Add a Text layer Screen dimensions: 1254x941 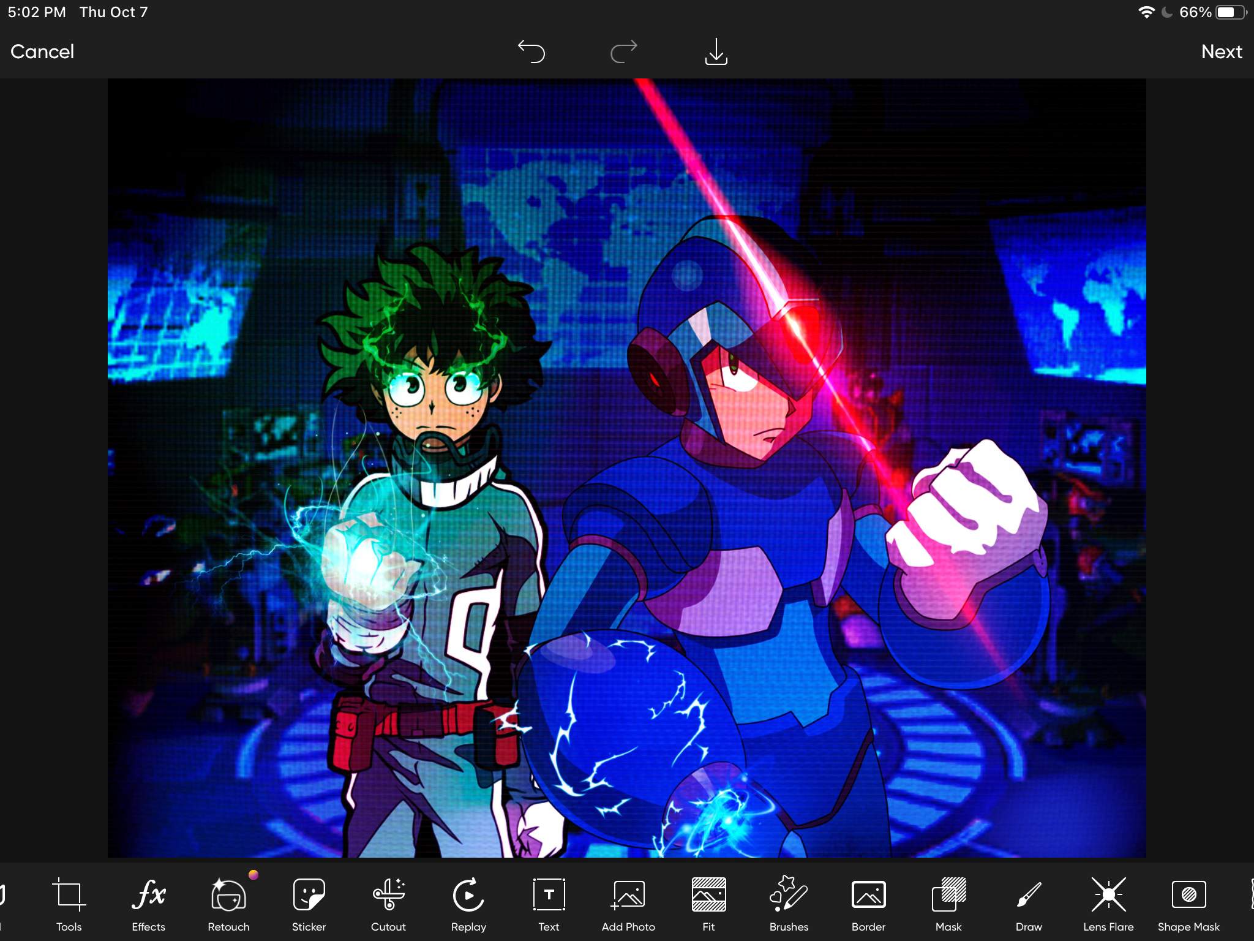[x=549, y=904]
